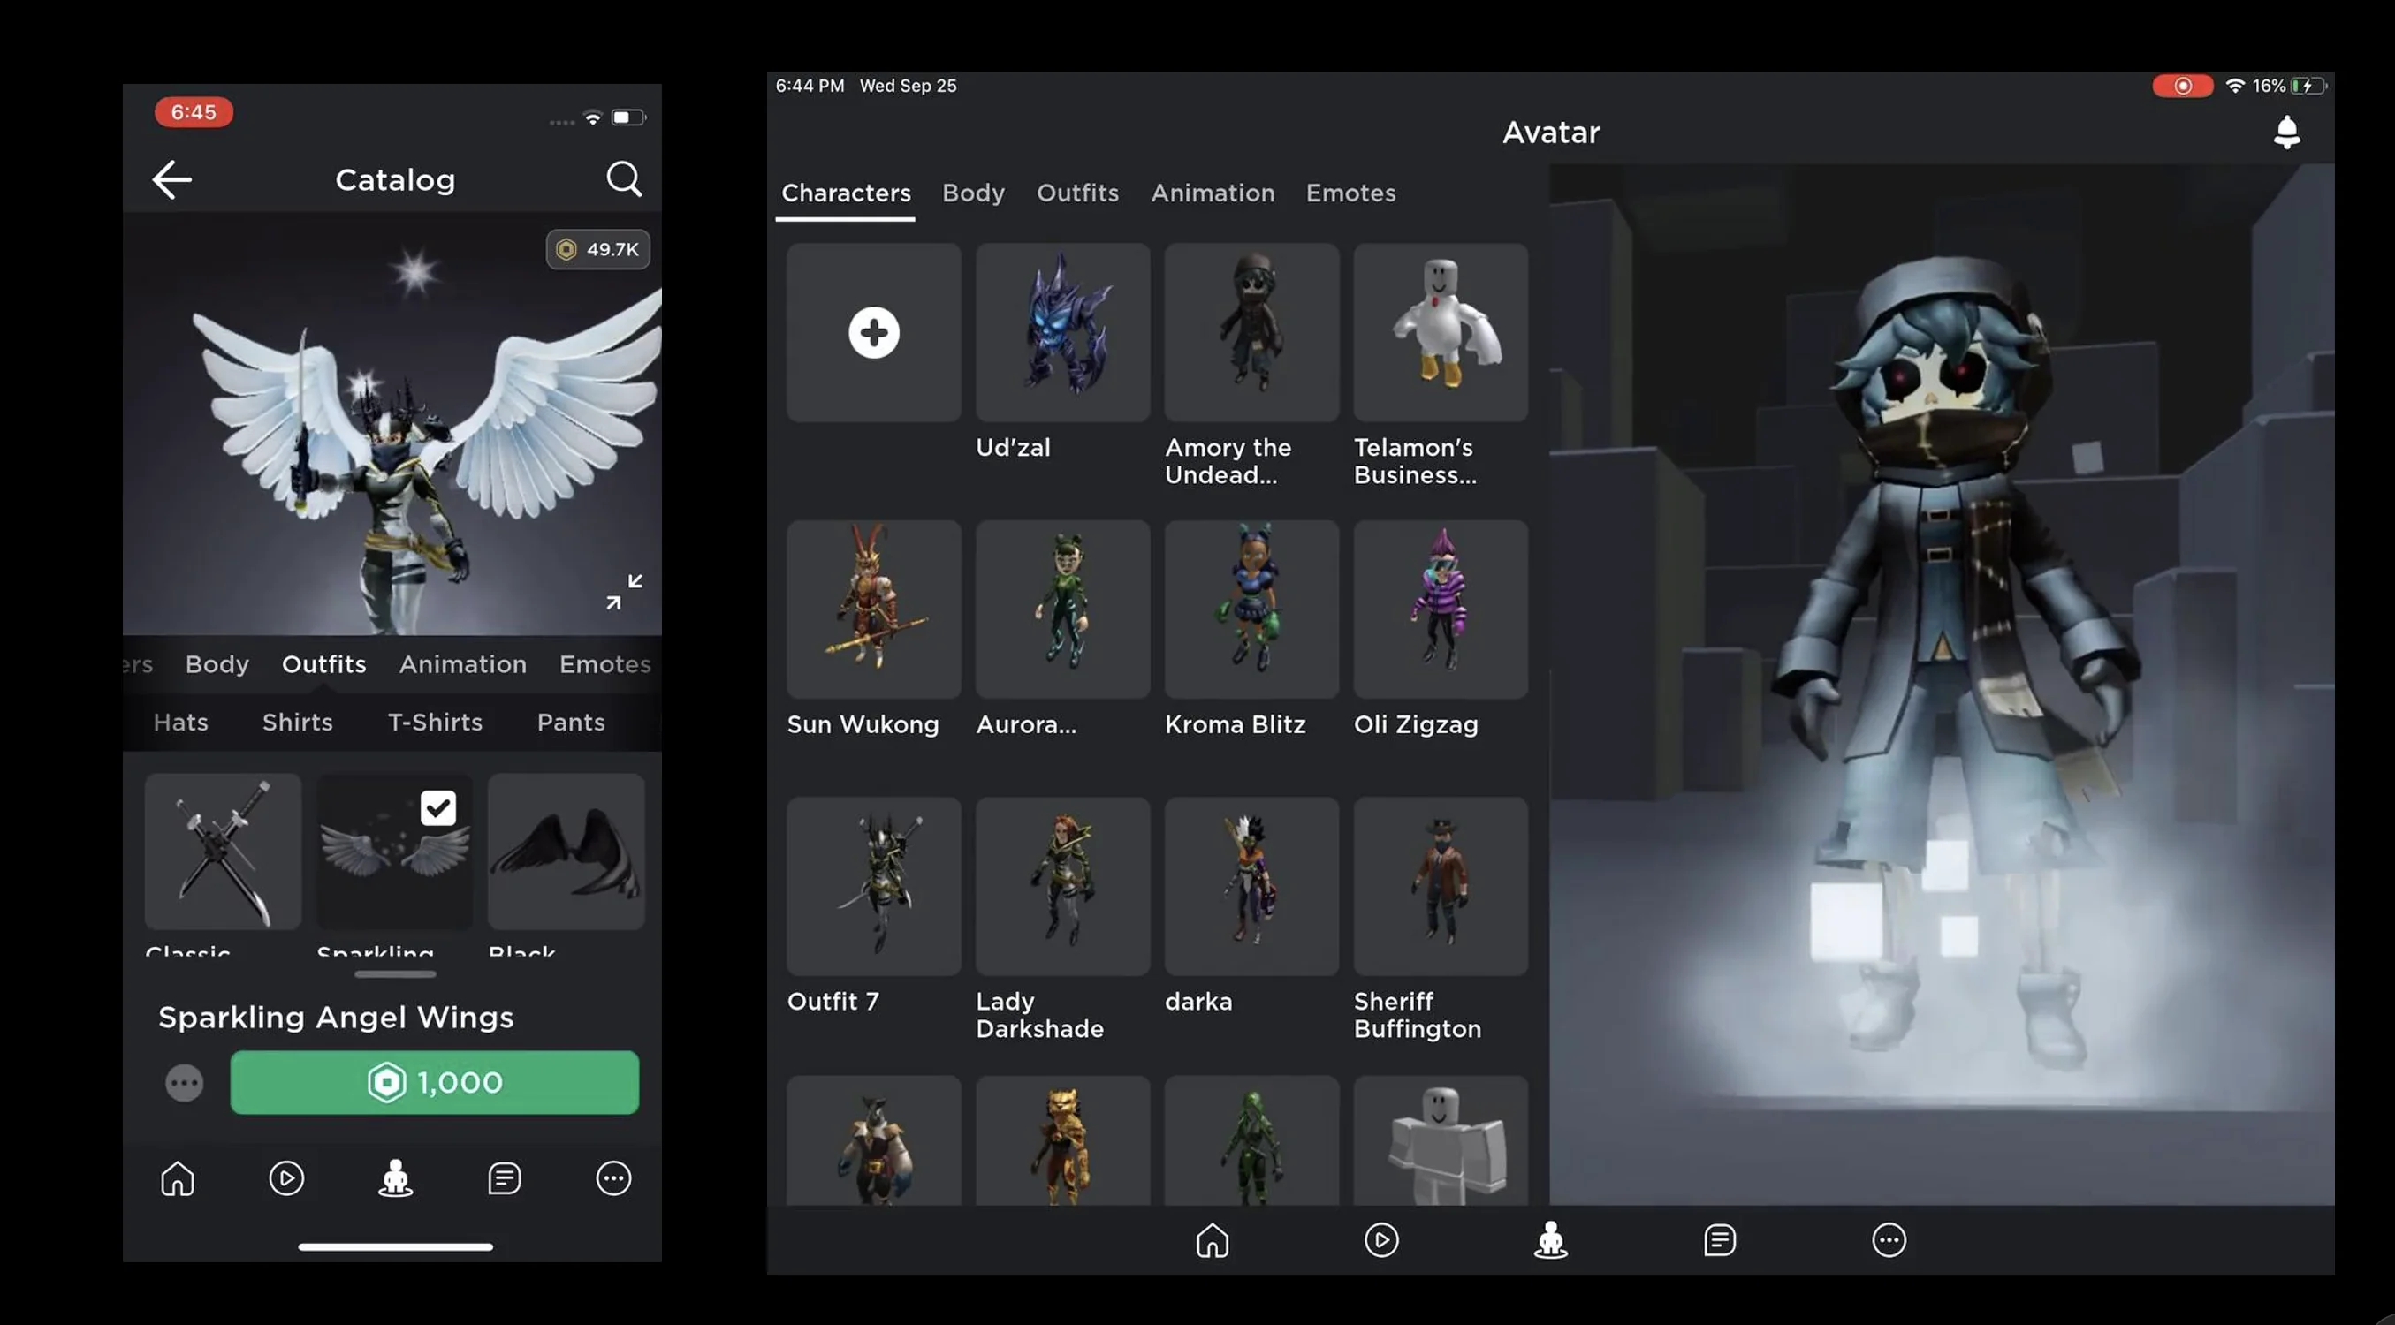The image size is (2395, 1325).
Task: Tap the drag handle above the Sparkling Angel Wings title
Action: [395, 973]
